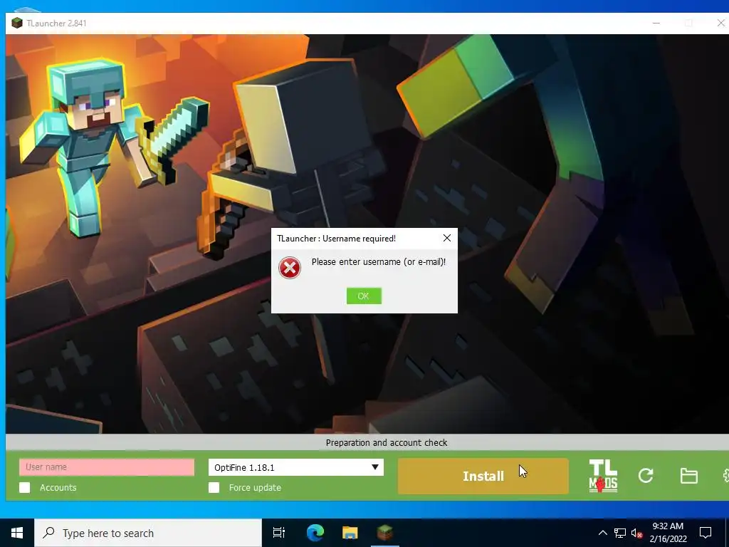The image size is (729, 547).
Task: Click the User name input field
Action: click(x=107, y=467)
